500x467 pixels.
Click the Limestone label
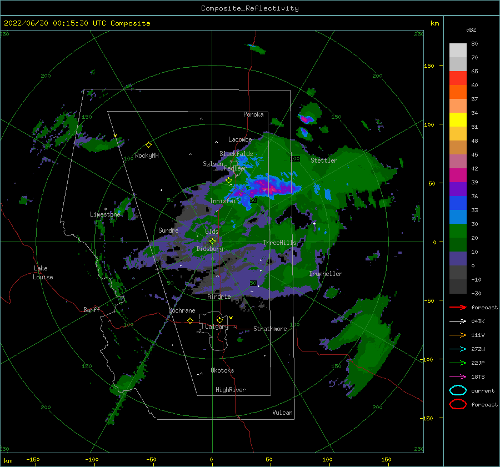[x=105, y=214]
